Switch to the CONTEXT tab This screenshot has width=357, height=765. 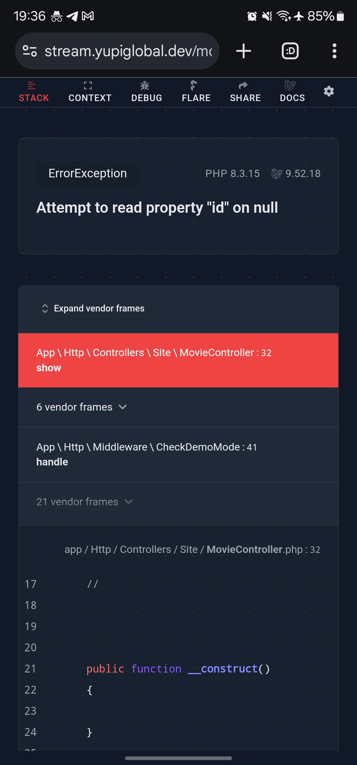(x=90, y=92)
